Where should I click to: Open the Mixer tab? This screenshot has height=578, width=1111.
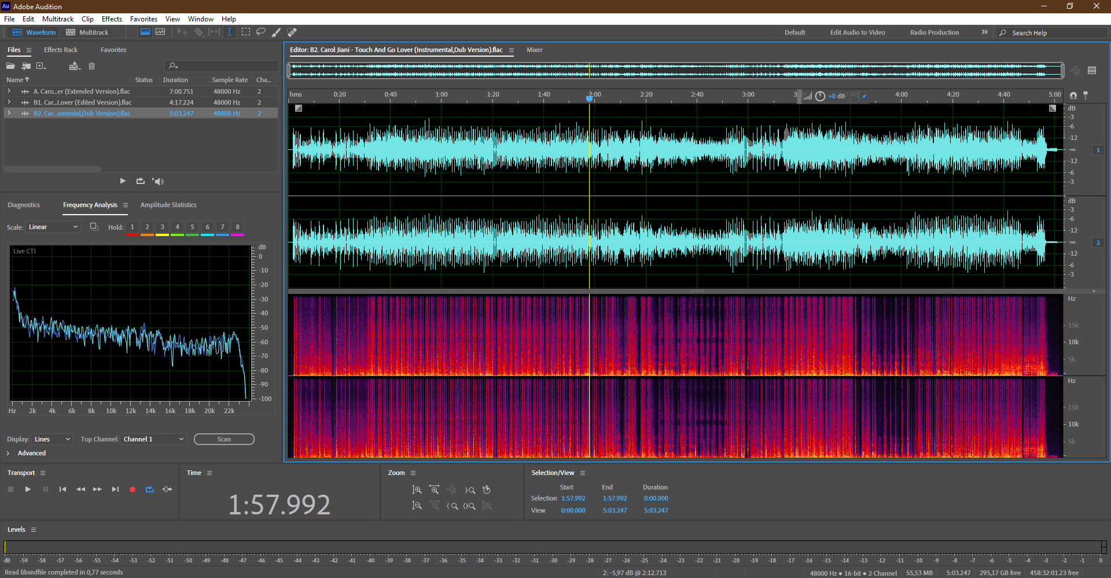click(535, 50)
